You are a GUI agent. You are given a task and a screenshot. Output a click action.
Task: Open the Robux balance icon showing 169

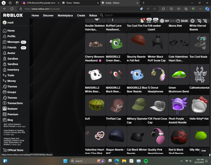tap(162, 21)
